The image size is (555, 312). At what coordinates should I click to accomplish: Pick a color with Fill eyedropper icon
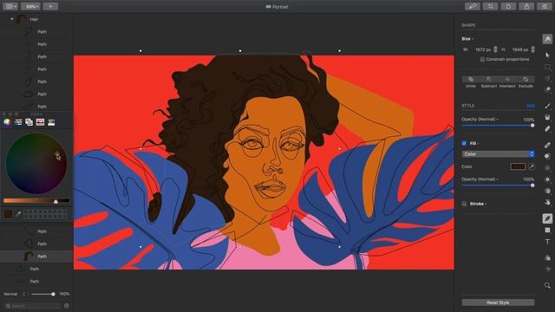[x=531, y=166]
